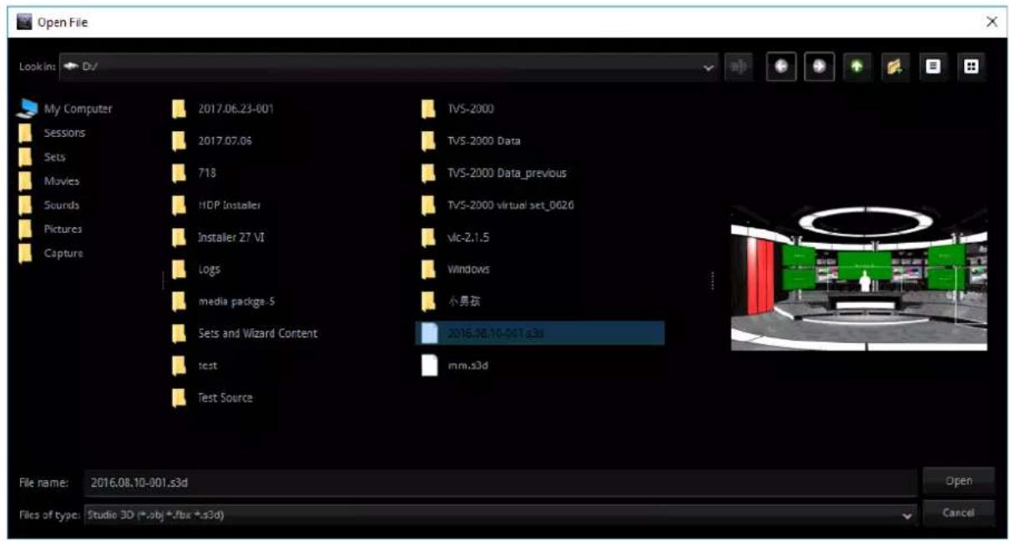Open the Pictures sidebar folder
The height and width of the screenshot is (541, 1009).
(x=51, y=229)
